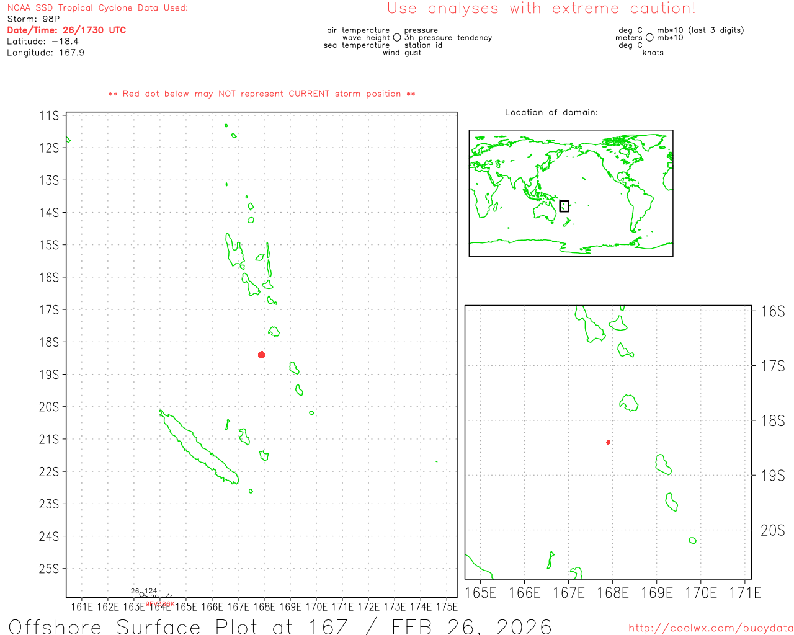Click the 17S label on zoomed map
This screenshot has width=794, height=635.
point(773,366)
